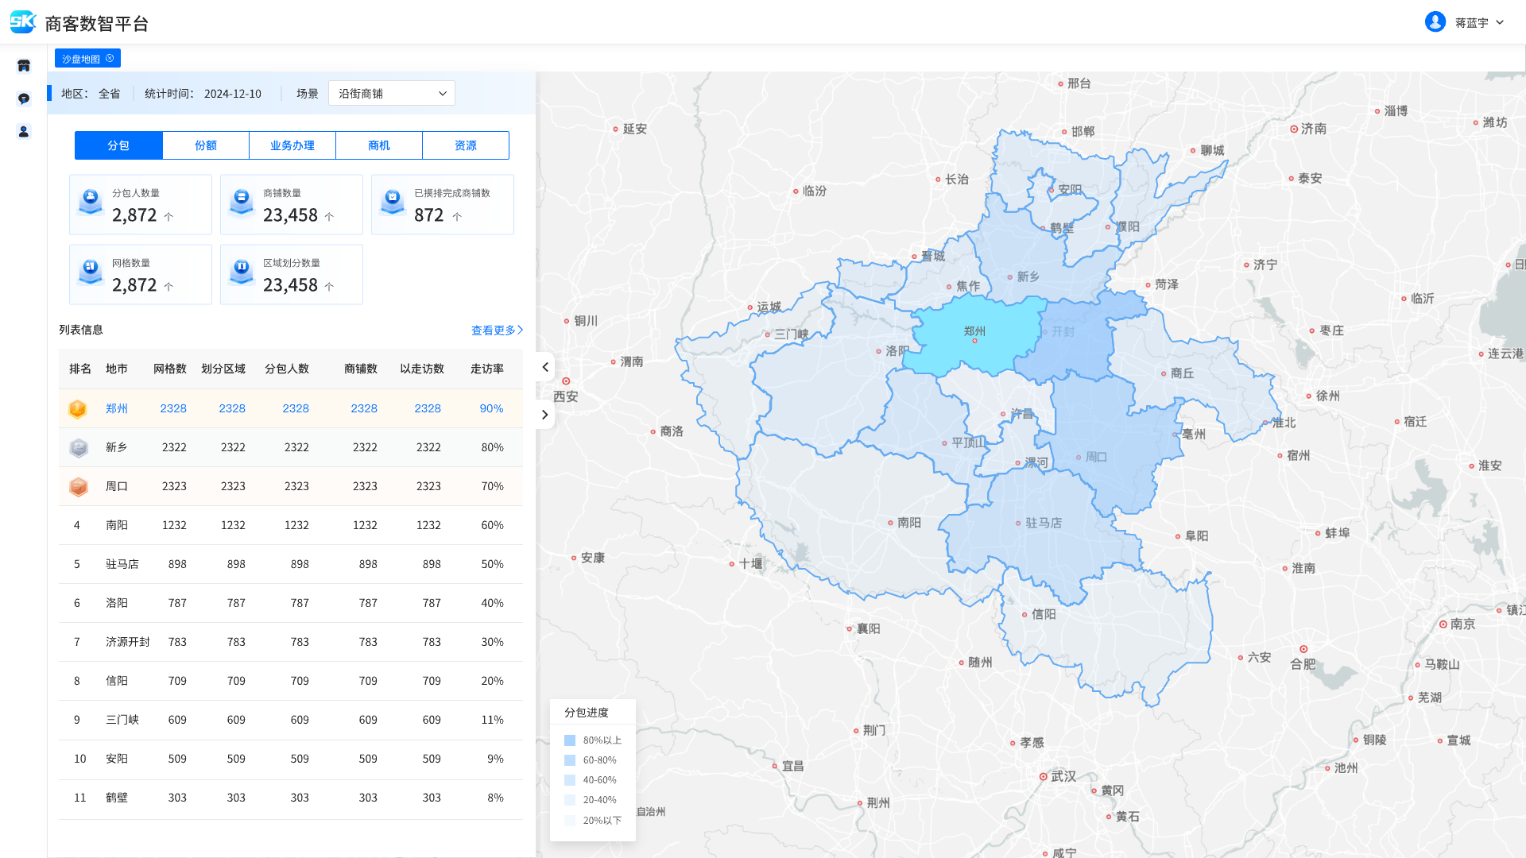The width and height of the screenshot is (1526, 858).
Task: Open the 场景 dropdown showing 沿街商铺
Action: [392, 94]
